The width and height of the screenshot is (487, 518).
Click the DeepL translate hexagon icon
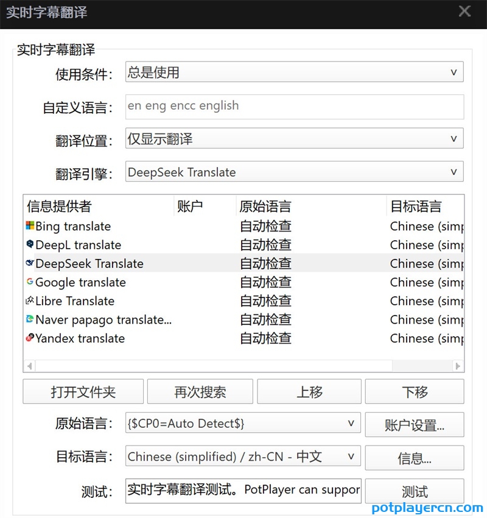[30, 244]
